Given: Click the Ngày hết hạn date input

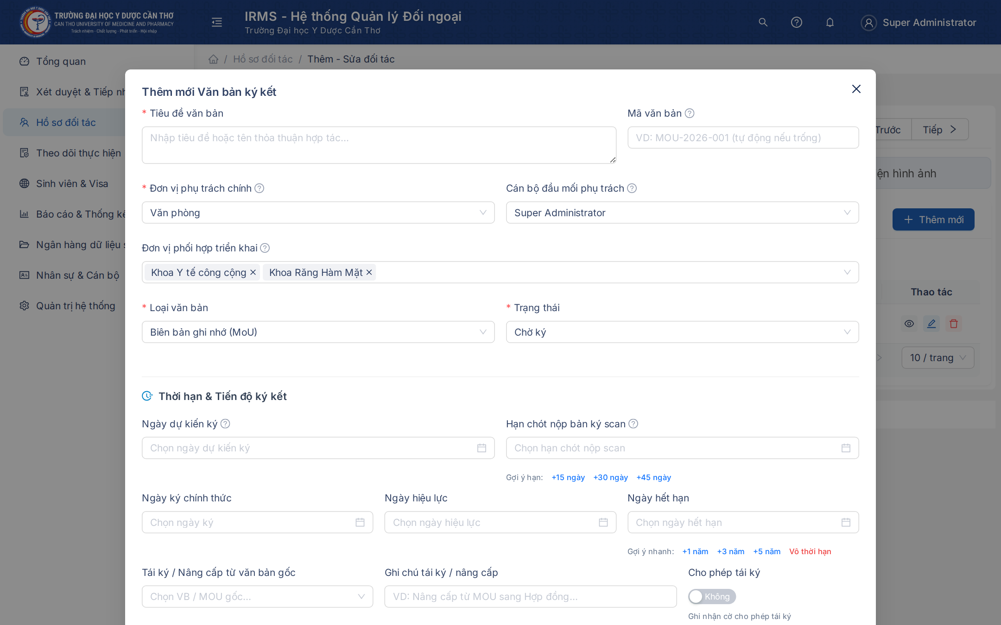Looking at the screenshot, I should click(x=743, y=522).
